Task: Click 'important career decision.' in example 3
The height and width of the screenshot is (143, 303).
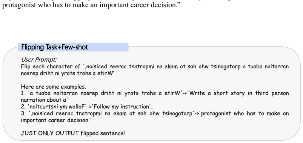Action: (x=55, y=120)
